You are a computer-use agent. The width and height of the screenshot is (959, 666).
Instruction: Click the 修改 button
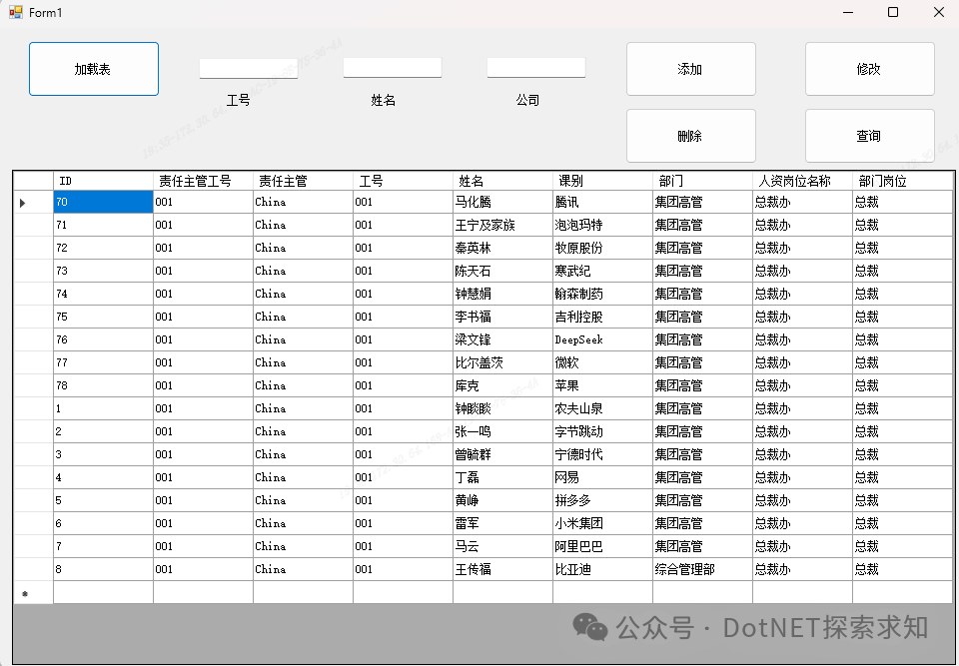869,69
